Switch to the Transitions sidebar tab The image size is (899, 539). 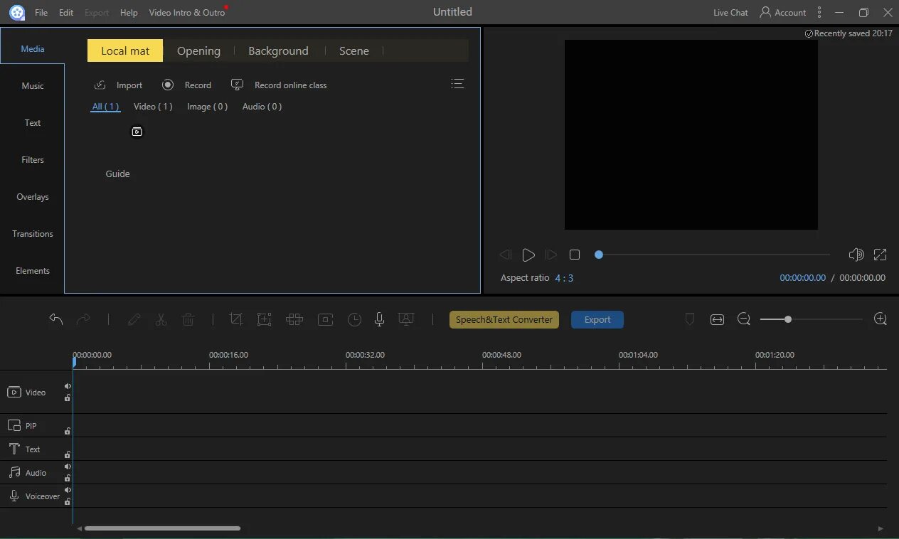coord(33,234)
